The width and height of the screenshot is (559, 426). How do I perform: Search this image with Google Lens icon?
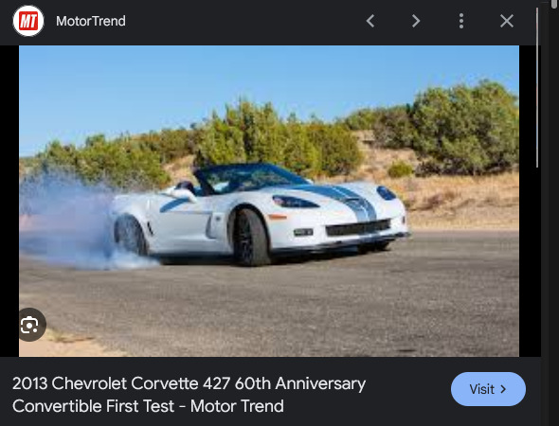30,325
